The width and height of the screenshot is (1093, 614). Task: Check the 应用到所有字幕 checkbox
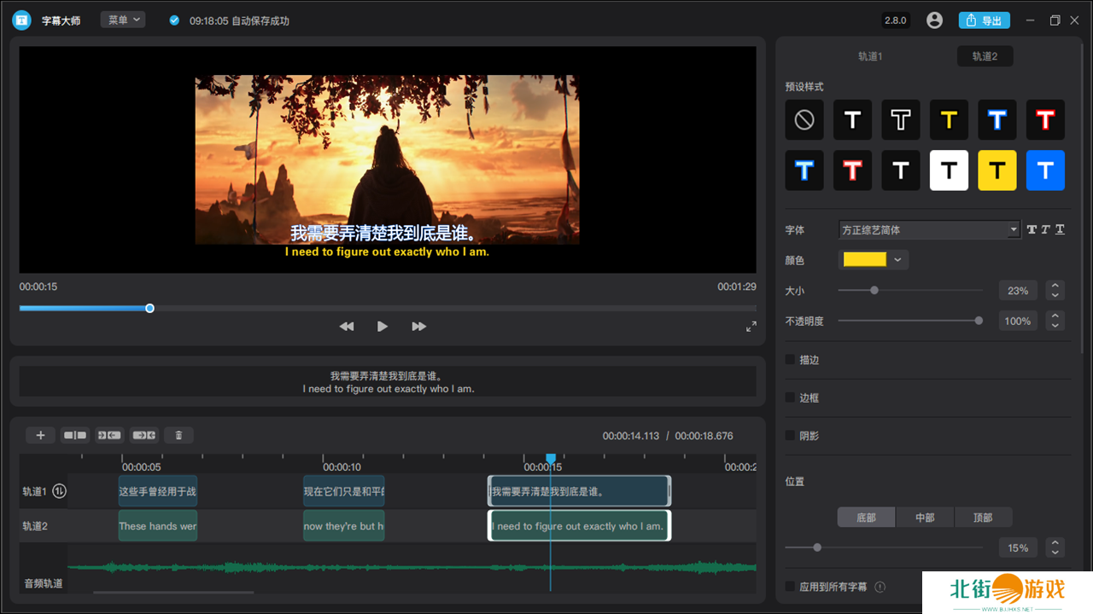791,587
